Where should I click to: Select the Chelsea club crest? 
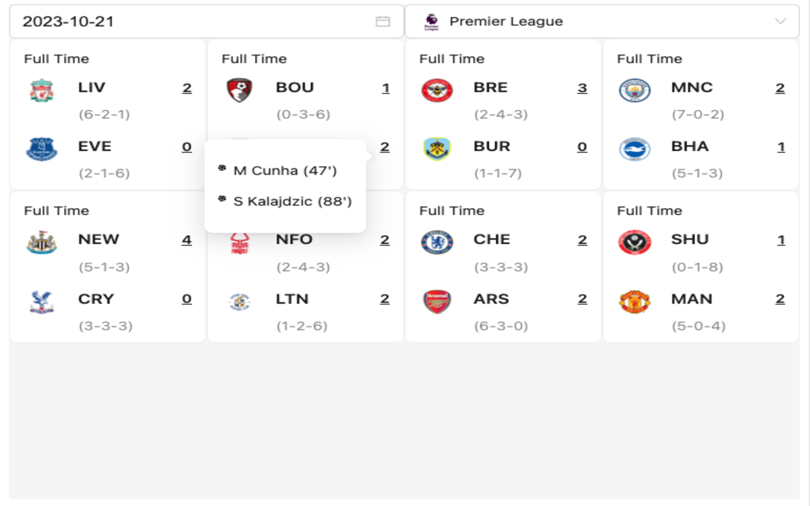tap(437, 240)
